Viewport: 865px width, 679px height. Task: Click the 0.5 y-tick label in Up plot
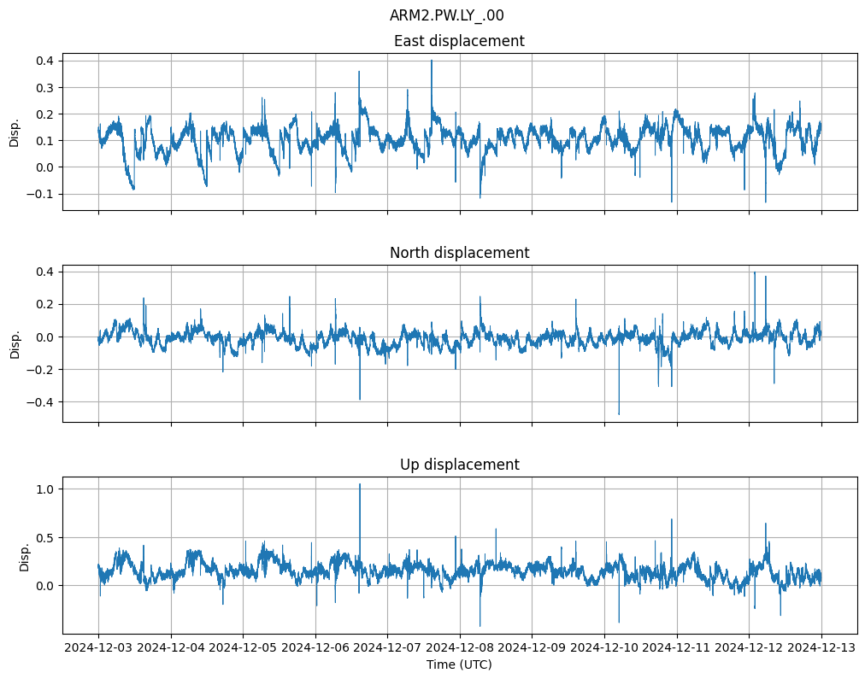(x=45, y=538)
